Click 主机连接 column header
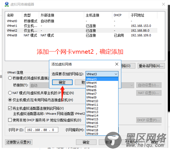This screenshot has width=170, height=150. coord(98,15)
